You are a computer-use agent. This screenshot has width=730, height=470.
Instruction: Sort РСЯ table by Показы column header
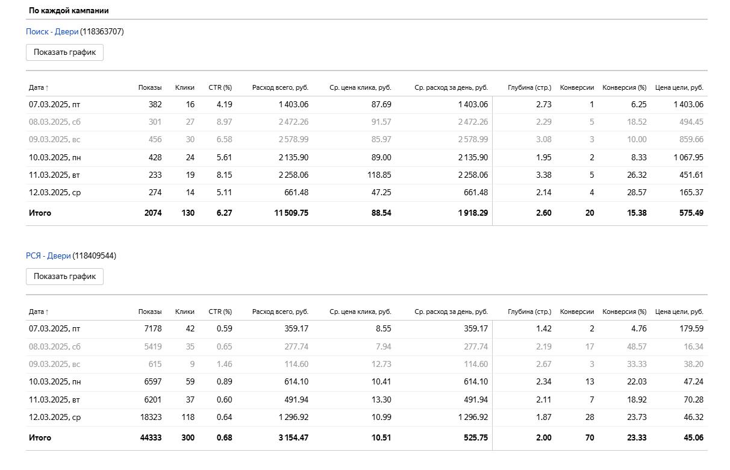[149, 312]
